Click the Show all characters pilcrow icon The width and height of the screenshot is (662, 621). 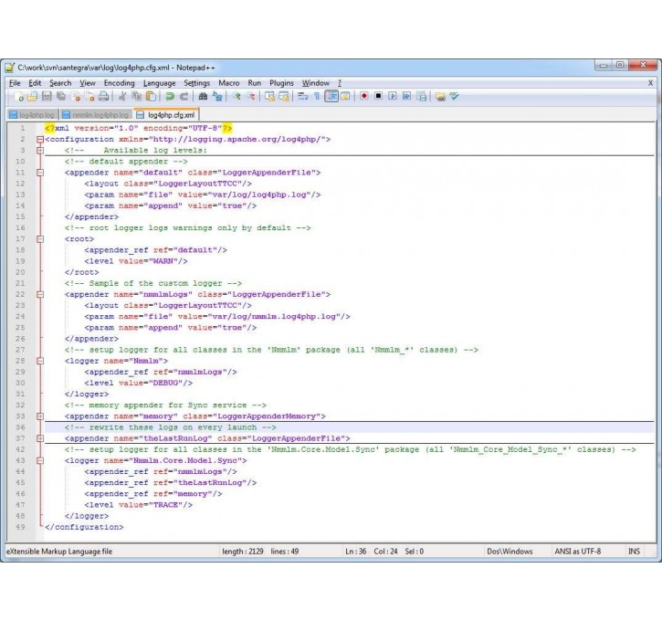317,96
